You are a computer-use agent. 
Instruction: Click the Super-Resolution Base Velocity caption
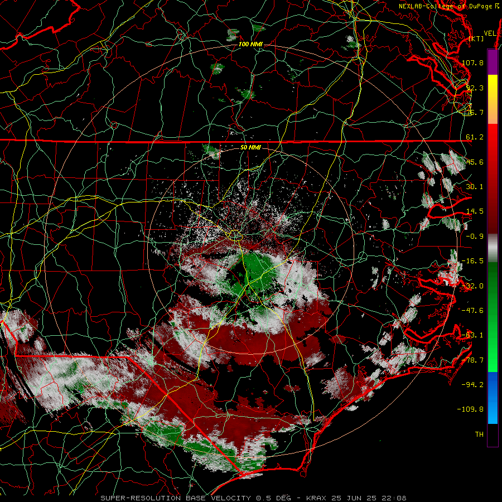point(253,498)
